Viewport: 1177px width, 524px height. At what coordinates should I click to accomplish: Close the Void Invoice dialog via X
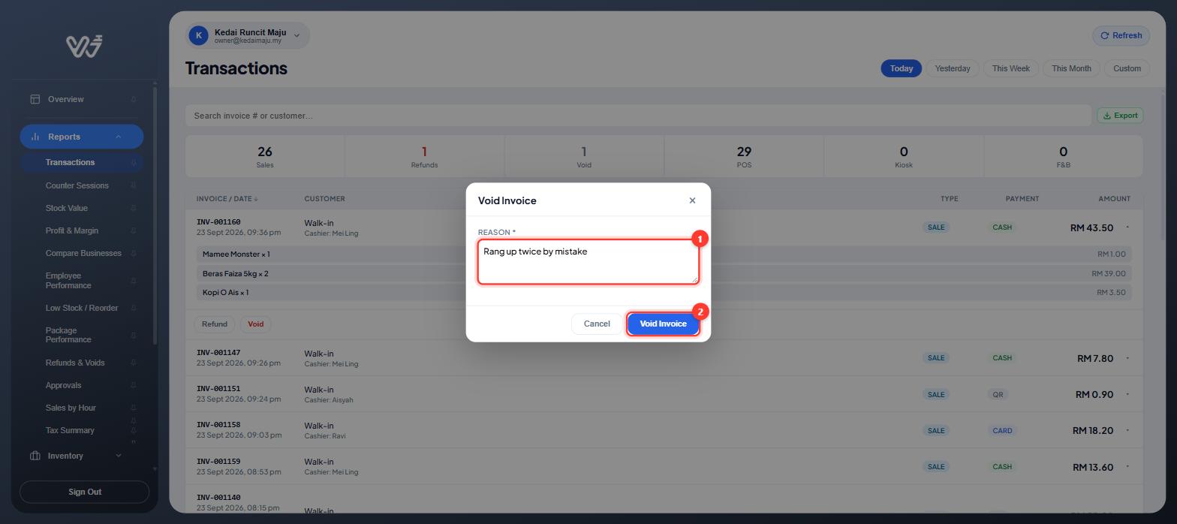(692, 200)
